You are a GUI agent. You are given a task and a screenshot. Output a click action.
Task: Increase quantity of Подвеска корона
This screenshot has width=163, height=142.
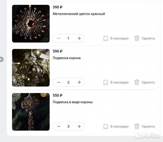pyautogui.click(x=79, y=82)
